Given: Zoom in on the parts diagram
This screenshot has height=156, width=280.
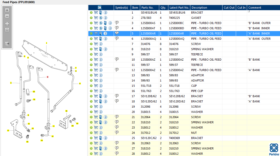Looking at the screenshot, I should pos(7,10).
